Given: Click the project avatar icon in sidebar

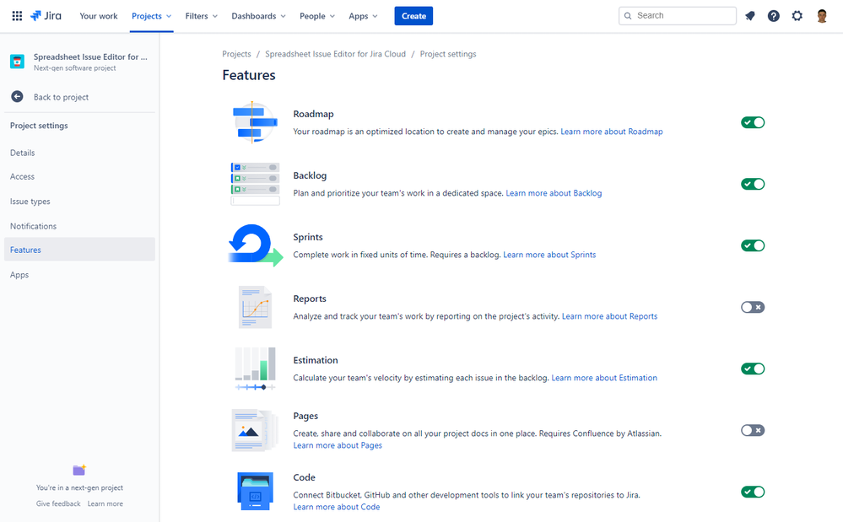Looking at the screenshot, I should [17, 62].
